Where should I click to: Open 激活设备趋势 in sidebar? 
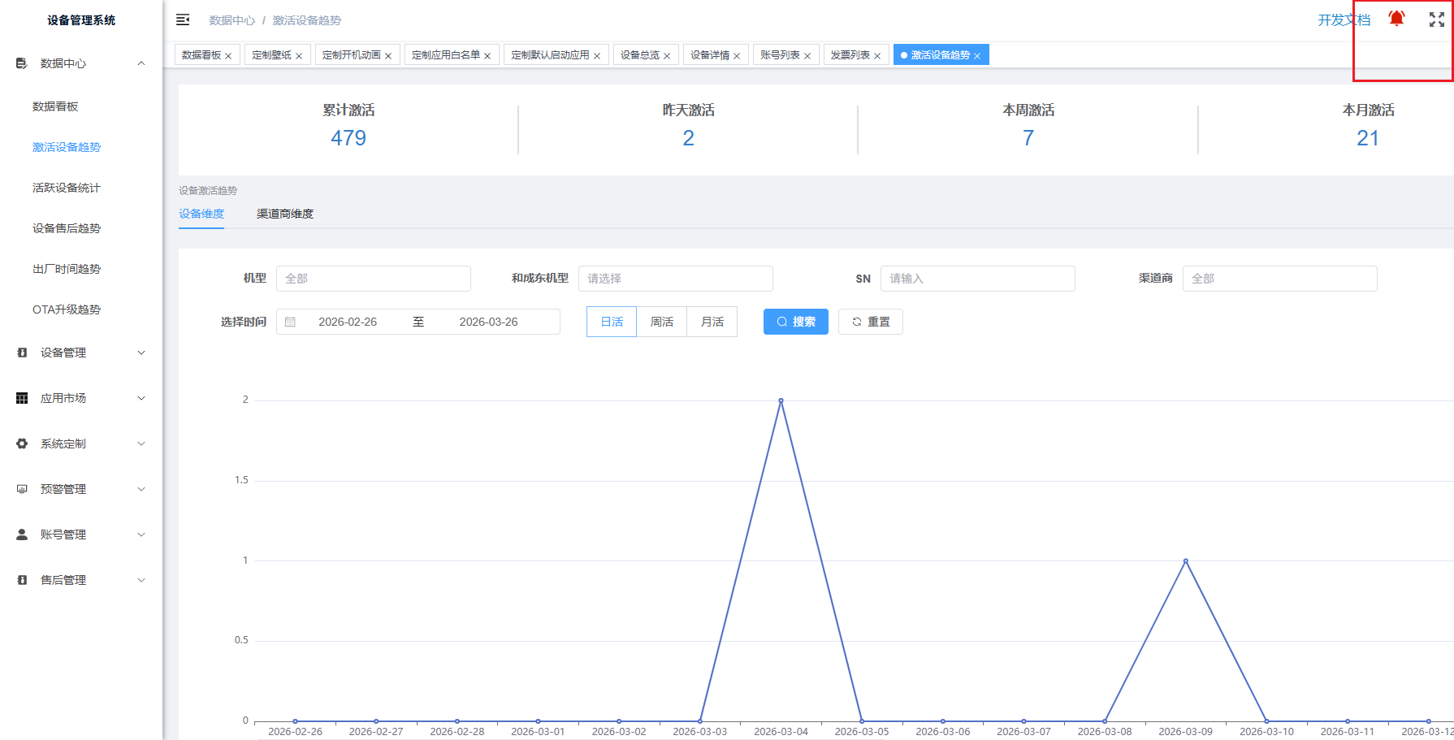click(x=67, y=147)
